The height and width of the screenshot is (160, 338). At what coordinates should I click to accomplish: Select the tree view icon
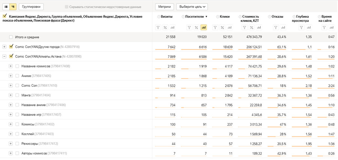[13, 7]
